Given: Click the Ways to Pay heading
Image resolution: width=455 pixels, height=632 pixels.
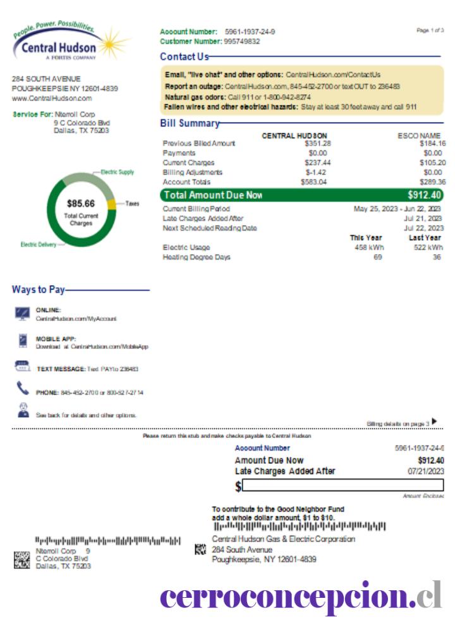Looking at the screenshot, I should tap(39, 289).
